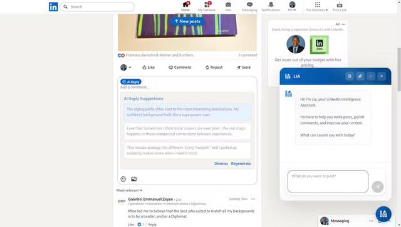401x227 pixels.
Task: Click the What do you want to post field
Action: pyautogui.click(x=328, y=181)
